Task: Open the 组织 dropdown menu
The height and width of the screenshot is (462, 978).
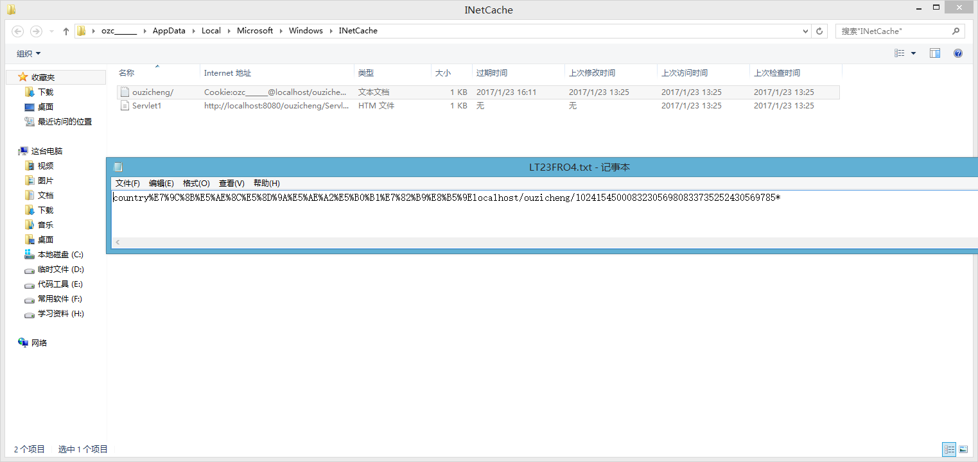Action: point(29,54)
